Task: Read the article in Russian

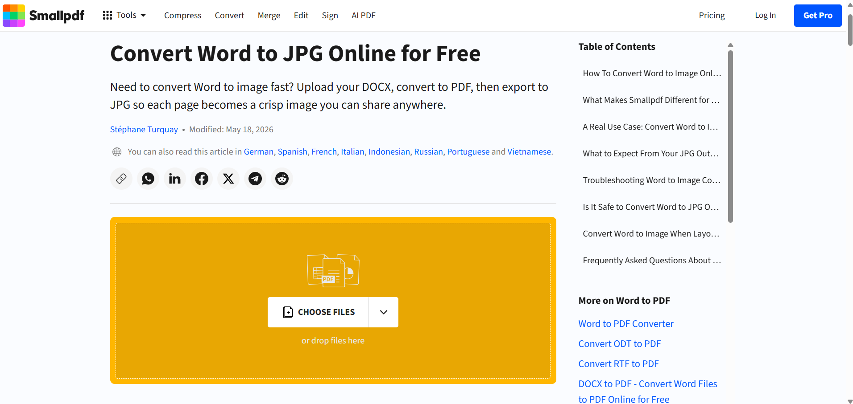Action: 429,152
